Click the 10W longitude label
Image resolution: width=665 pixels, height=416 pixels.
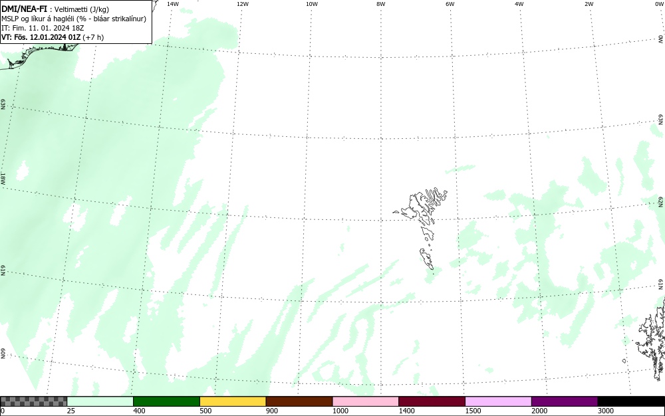pos(312,4)
